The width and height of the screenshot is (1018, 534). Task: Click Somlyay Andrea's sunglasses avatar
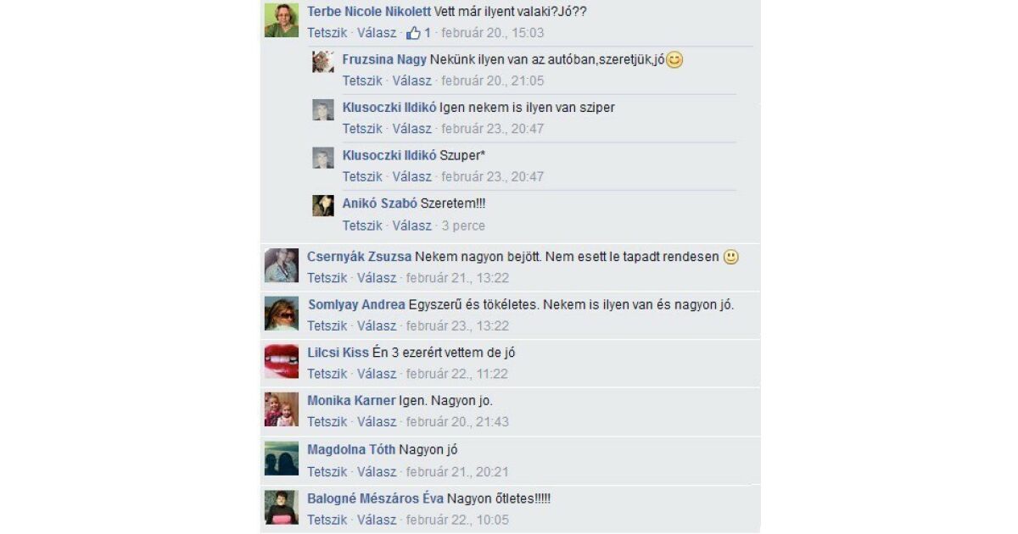(x=281, y=314)
